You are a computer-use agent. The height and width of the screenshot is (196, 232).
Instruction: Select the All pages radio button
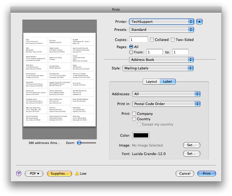click(x=131, y=47)
